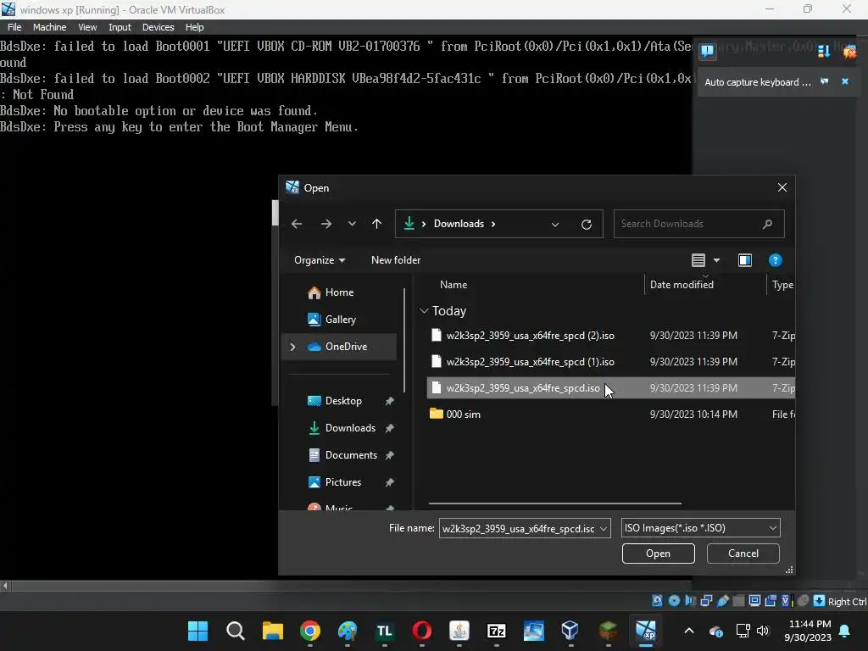Click the expand icon on keyboard notification
The width and height of the screenshot is (868, 651).
825,81
